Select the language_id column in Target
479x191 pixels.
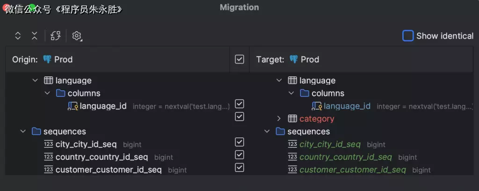347,106
